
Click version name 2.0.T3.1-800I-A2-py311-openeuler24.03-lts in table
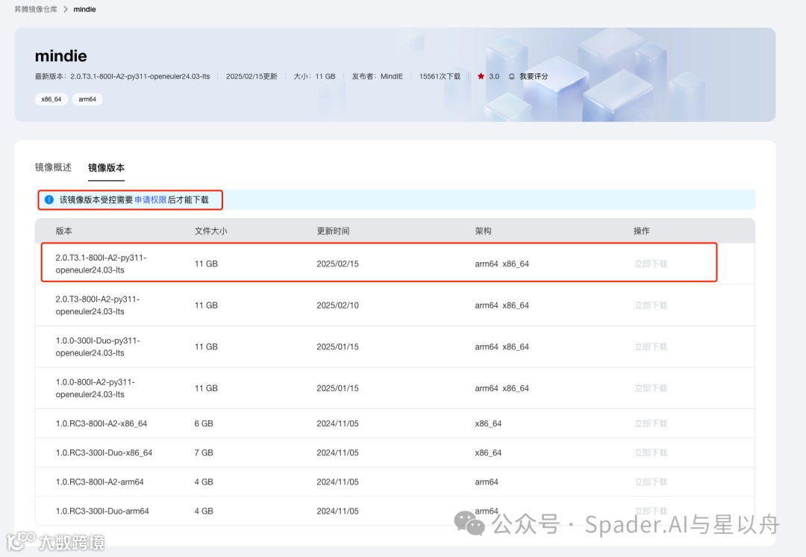click(101, 264)
